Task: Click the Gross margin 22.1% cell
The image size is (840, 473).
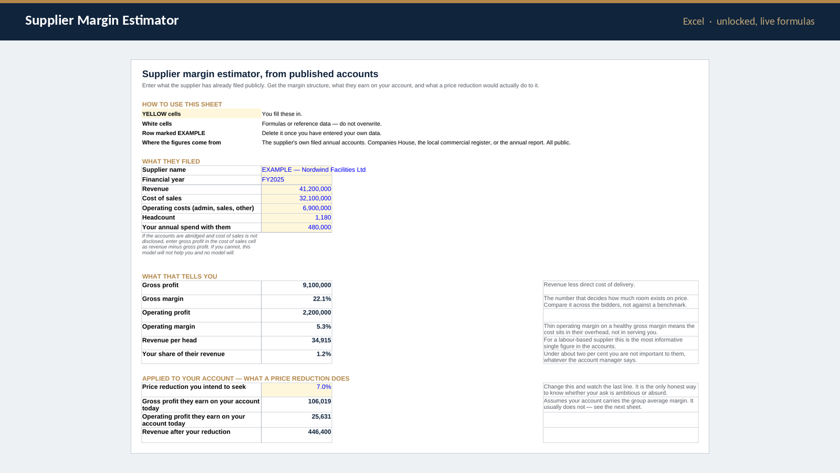Action: pyautogui.click(x=297, y=301)
